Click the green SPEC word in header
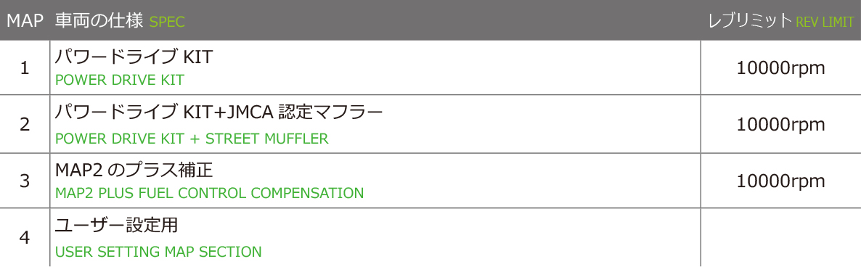The height and width of the screenshot is (280, 861). pyautogui.click(x=167, y=22)
